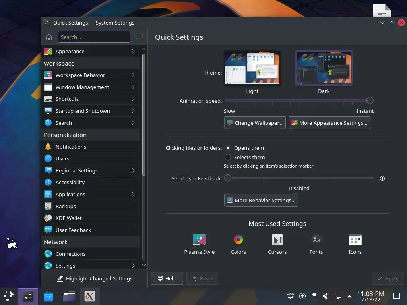Expand the Workspace Behavior category
Screen dimensions: 407x305
(x=90, y=75)
